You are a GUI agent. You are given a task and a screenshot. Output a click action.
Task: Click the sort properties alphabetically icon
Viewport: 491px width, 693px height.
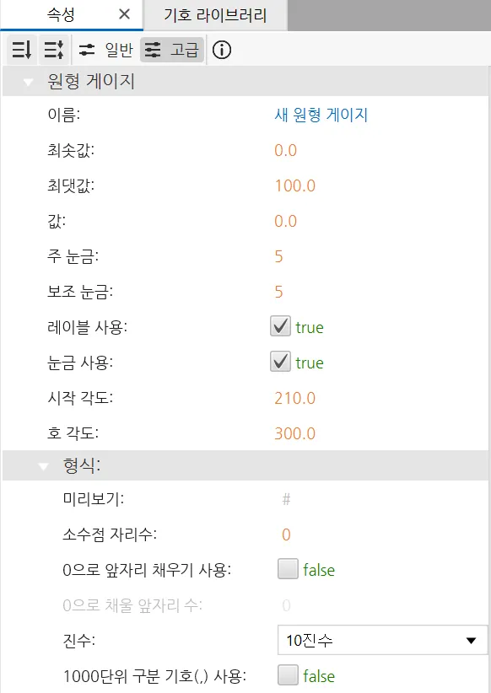[x=54, y=50]
